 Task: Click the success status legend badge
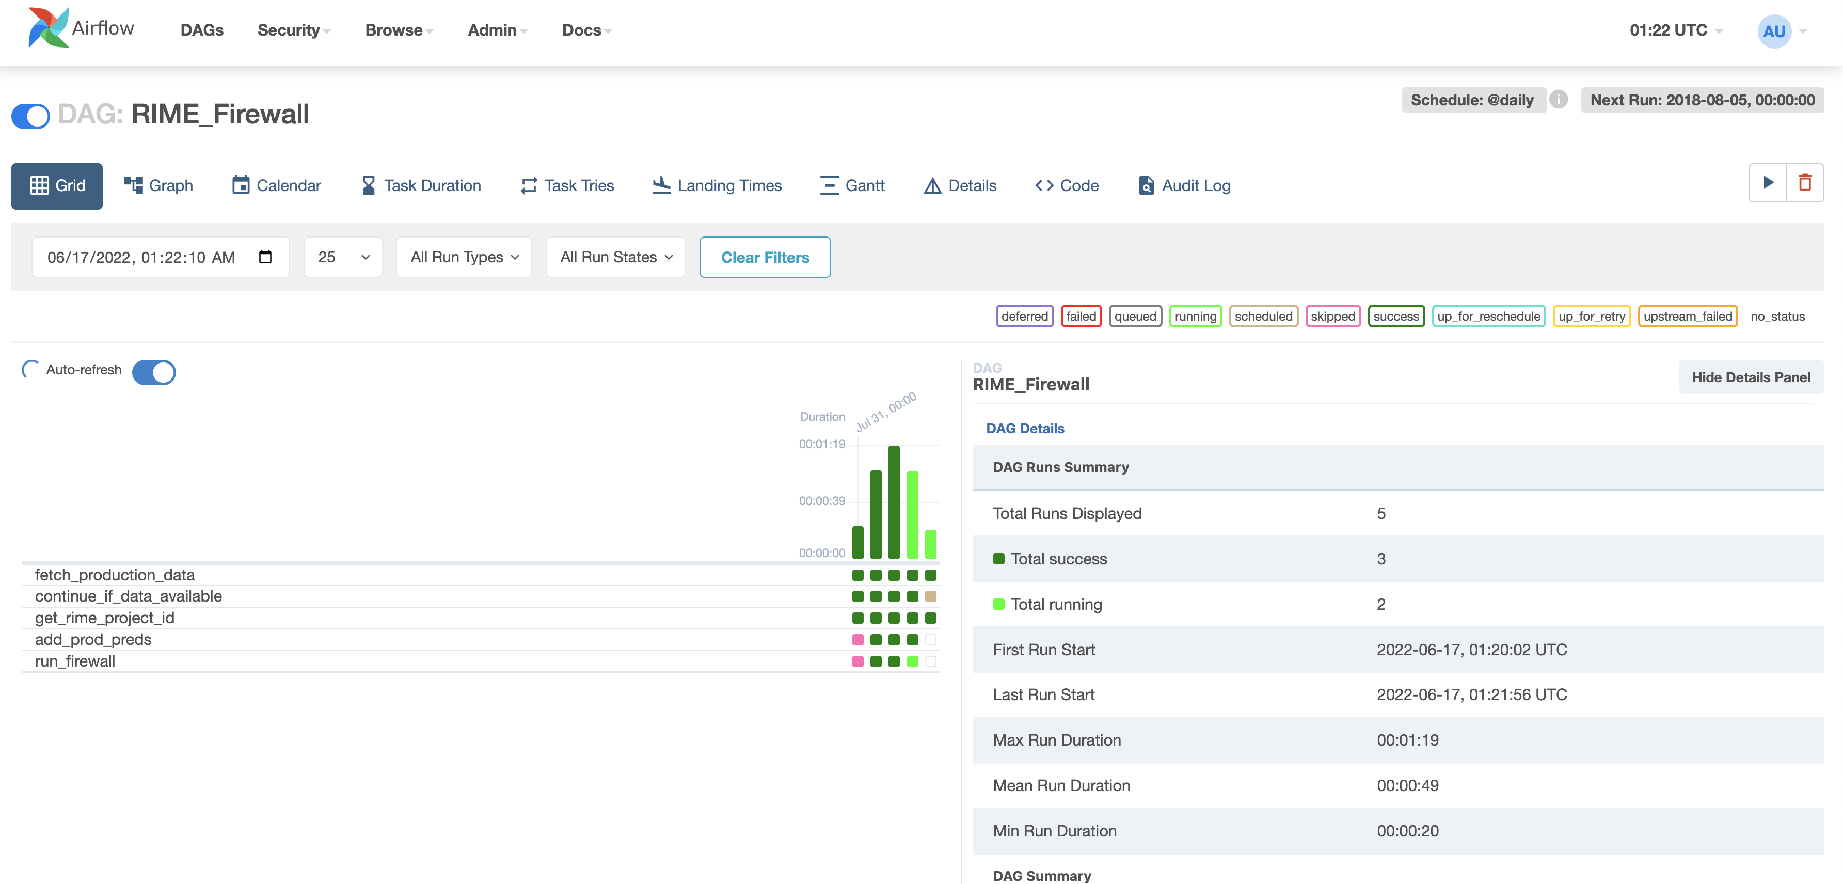coord(1396,317)
